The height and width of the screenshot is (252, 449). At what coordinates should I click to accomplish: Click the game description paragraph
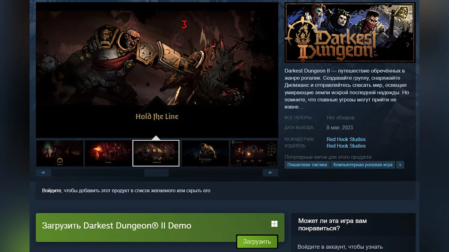[x=346, y=89]
